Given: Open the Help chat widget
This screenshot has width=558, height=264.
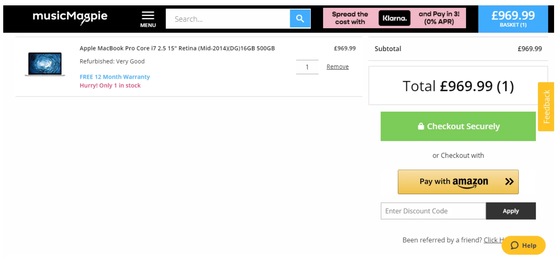Looking at the screenshot, I should (523, 245).
